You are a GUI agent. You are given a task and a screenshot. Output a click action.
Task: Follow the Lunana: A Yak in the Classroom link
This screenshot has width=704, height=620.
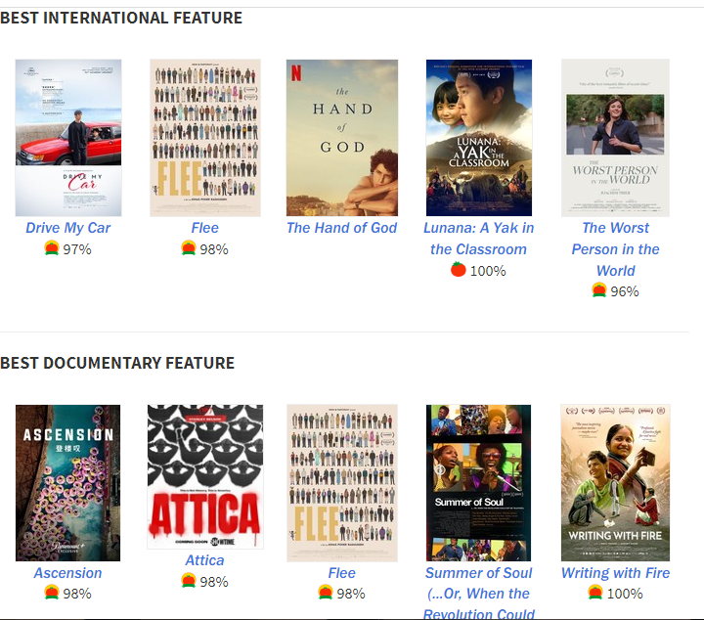coord(478,239)
